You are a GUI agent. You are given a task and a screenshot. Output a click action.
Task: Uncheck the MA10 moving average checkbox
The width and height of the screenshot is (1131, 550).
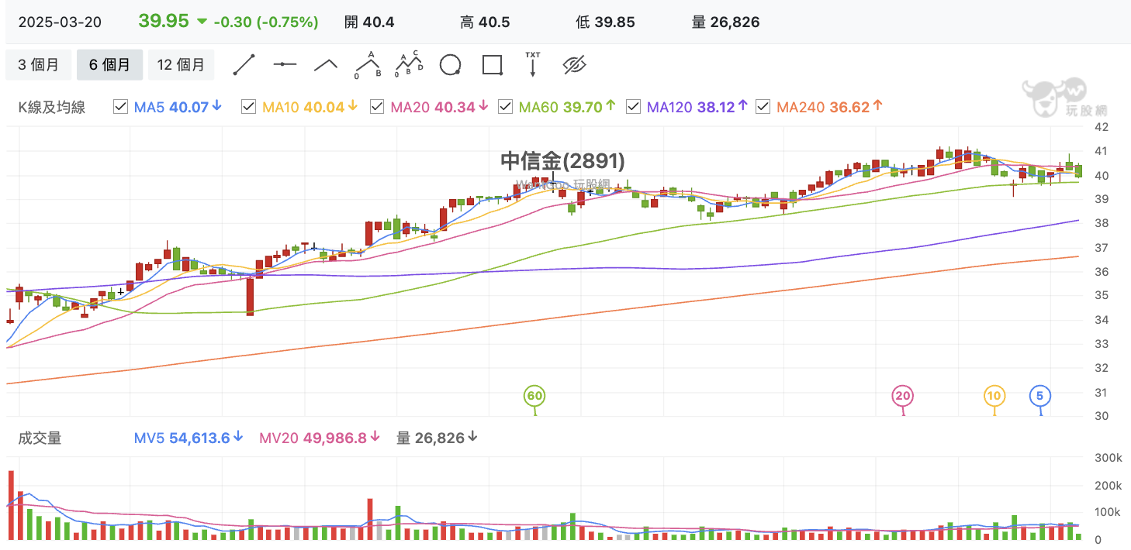248,107
